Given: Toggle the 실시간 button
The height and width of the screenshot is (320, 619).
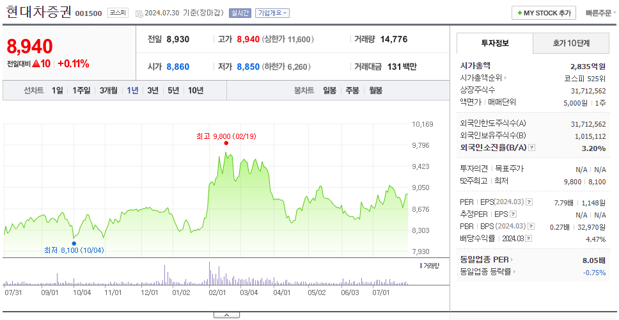Looking at the screenshot, I should click(240, 13).
